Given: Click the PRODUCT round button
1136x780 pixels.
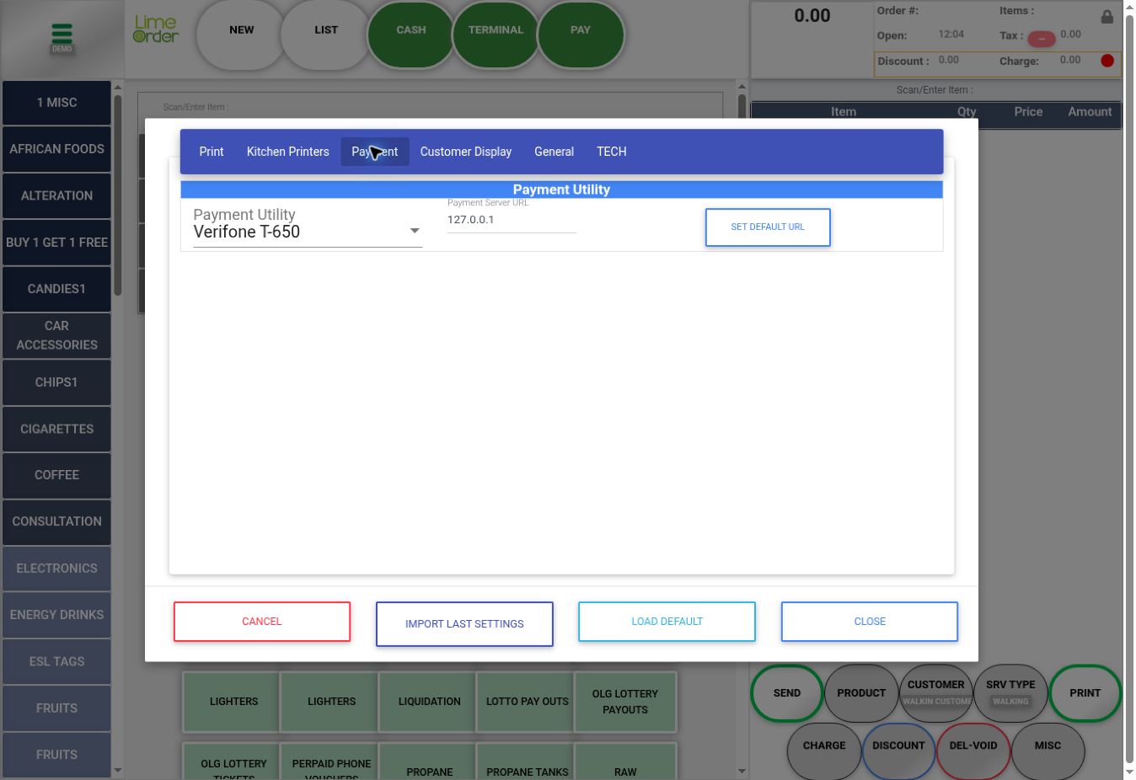Looking at the screenshot, I should point(861,693).
